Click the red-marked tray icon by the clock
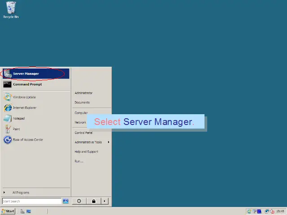 [272, 211]
